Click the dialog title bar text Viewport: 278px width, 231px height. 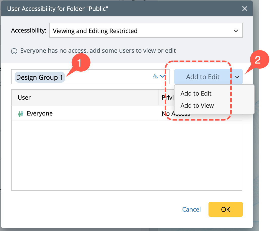coord(58,9)
